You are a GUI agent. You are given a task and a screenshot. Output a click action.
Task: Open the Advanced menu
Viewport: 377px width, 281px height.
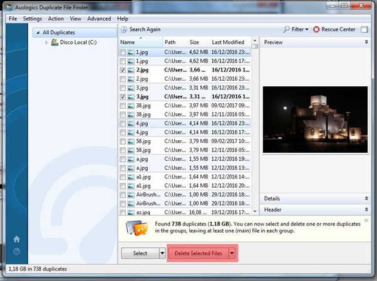click(x=99, y=19)
